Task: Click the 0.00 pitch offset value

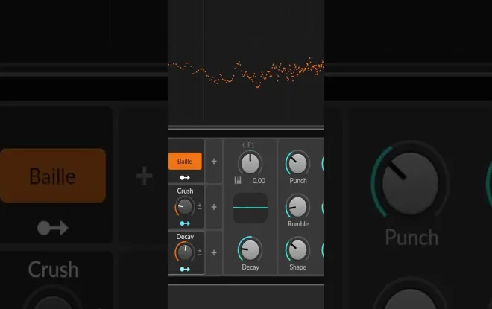Action: (x=259, y=180)
